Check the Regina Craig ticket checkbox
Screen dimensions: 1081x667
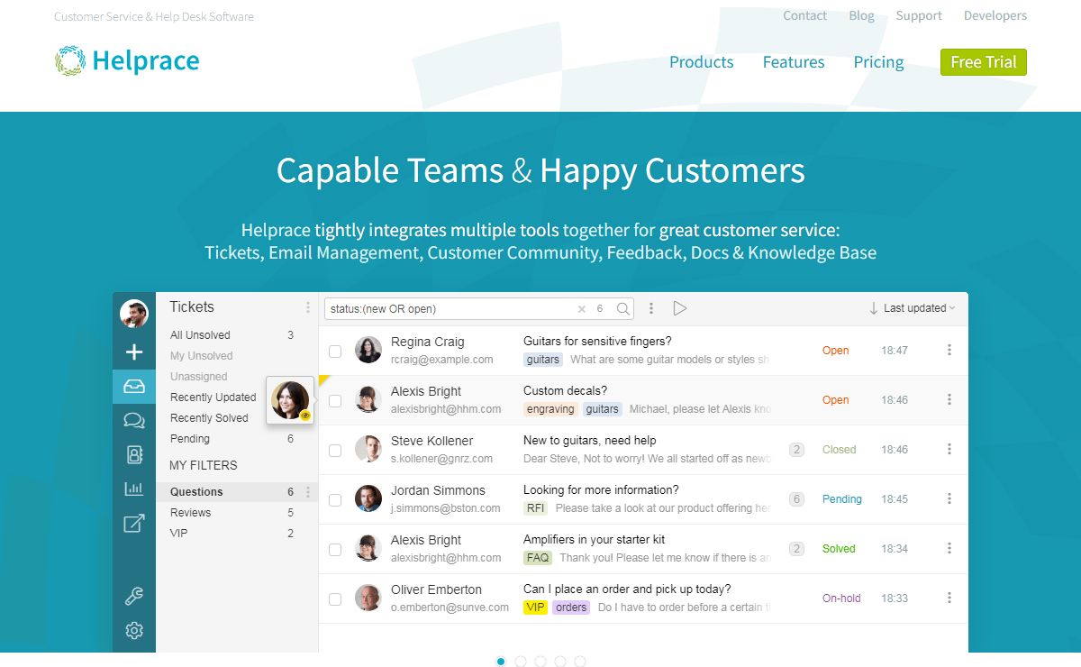[335, 351]
